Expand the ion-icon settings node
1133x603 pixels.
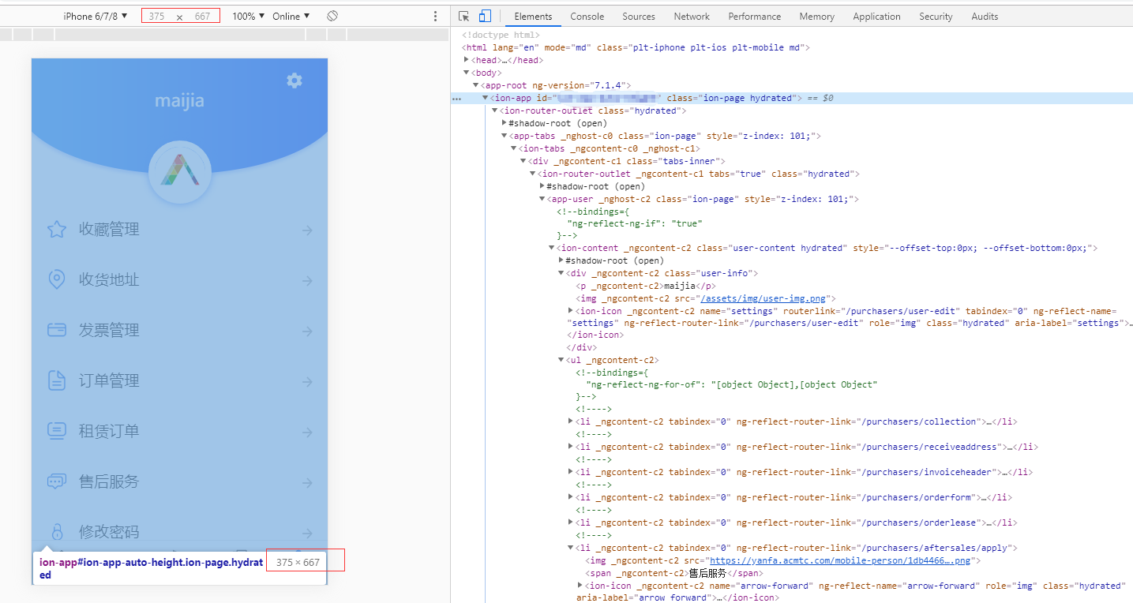[x=571, y=311]
